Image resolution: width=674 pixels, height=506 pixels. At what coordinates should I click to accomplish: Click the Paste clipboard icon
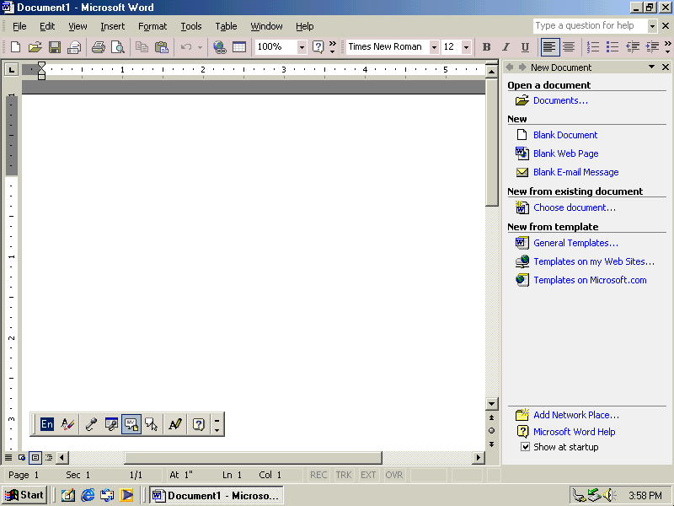161,47
